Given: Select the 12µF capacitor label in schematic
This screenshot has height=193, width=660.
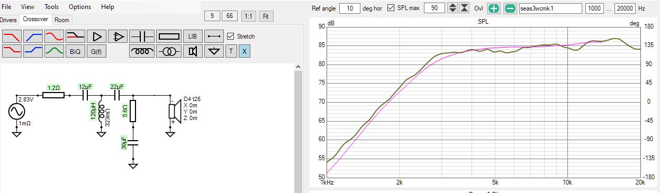Looking at the screenshot, I should pyautogui.click(x=85, y=87).
